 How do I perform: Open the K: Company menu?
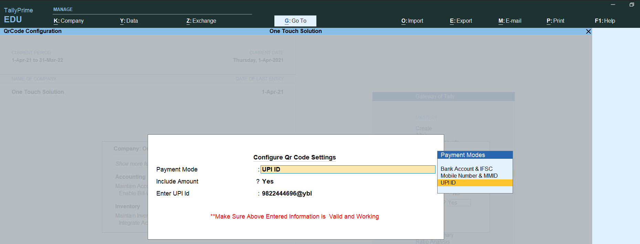[69, 21]
